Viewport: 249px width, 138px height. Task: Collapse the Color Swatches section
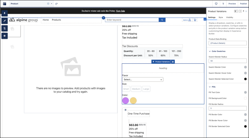tap(210, 51)
